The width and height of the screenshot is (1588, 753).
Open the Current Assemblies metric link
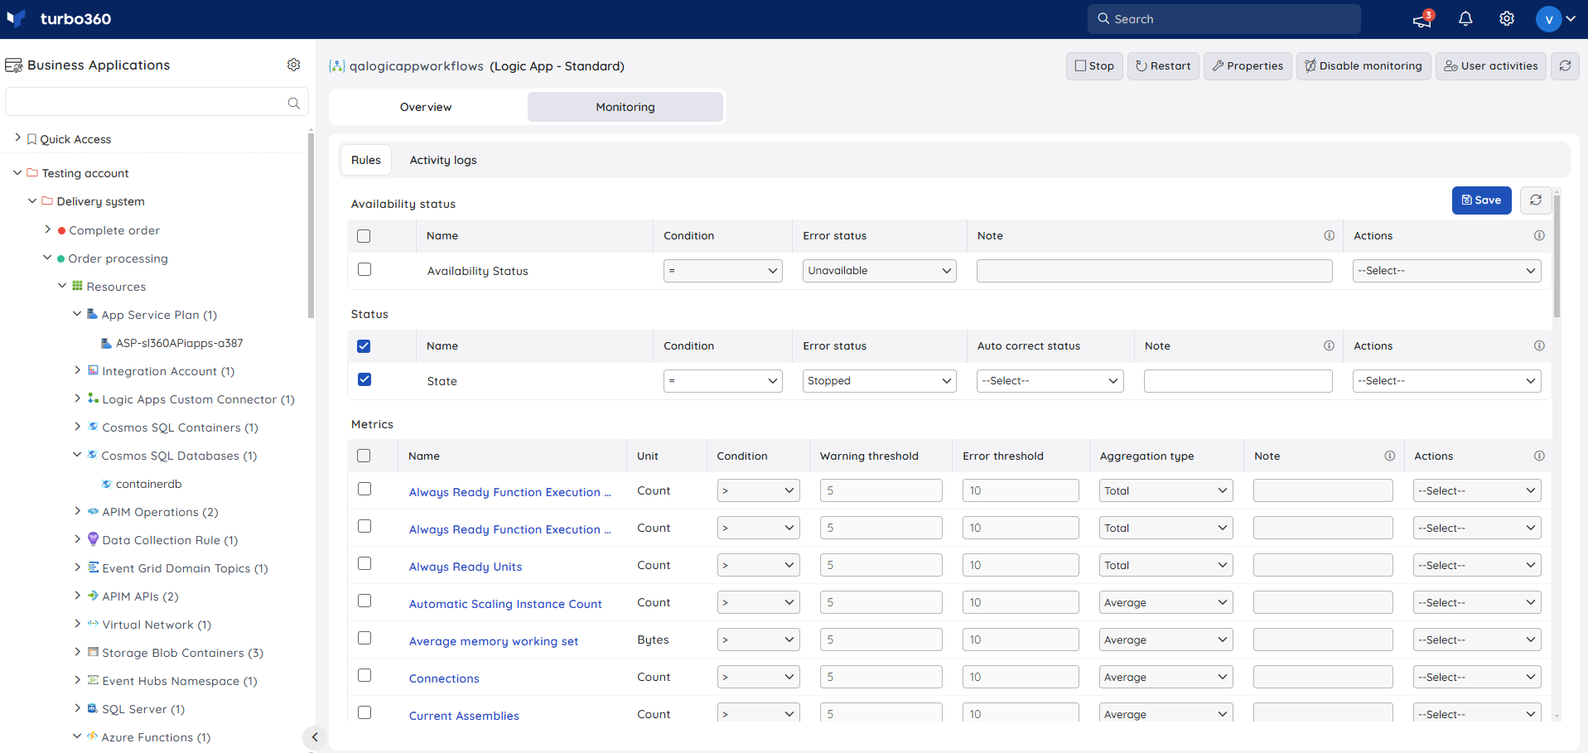click(464, 716)
